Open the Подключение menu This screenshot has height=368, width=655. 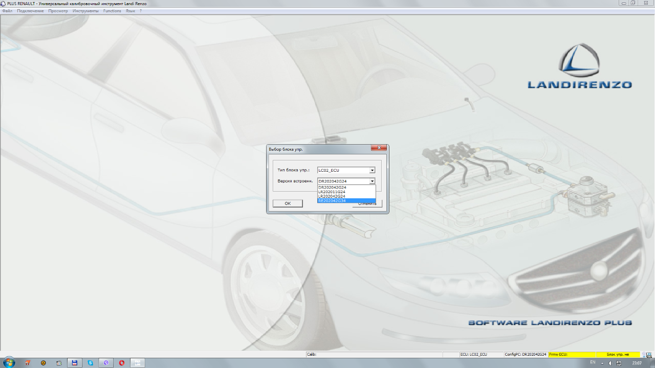(30, 11)
